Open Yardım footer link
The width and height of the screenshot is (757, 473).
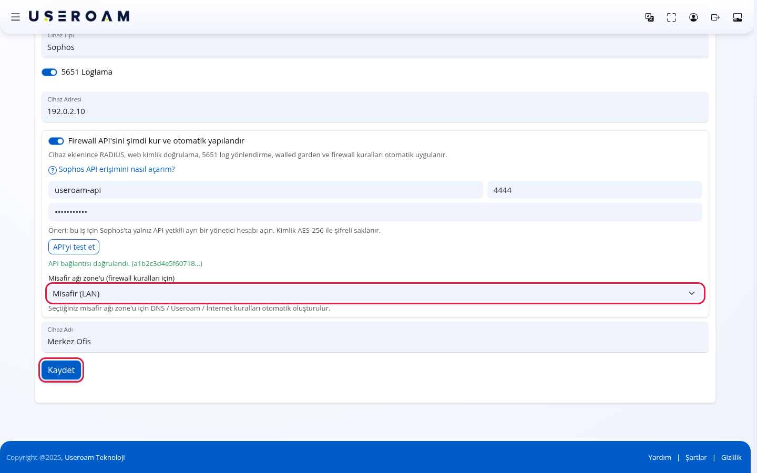(660, 457)
